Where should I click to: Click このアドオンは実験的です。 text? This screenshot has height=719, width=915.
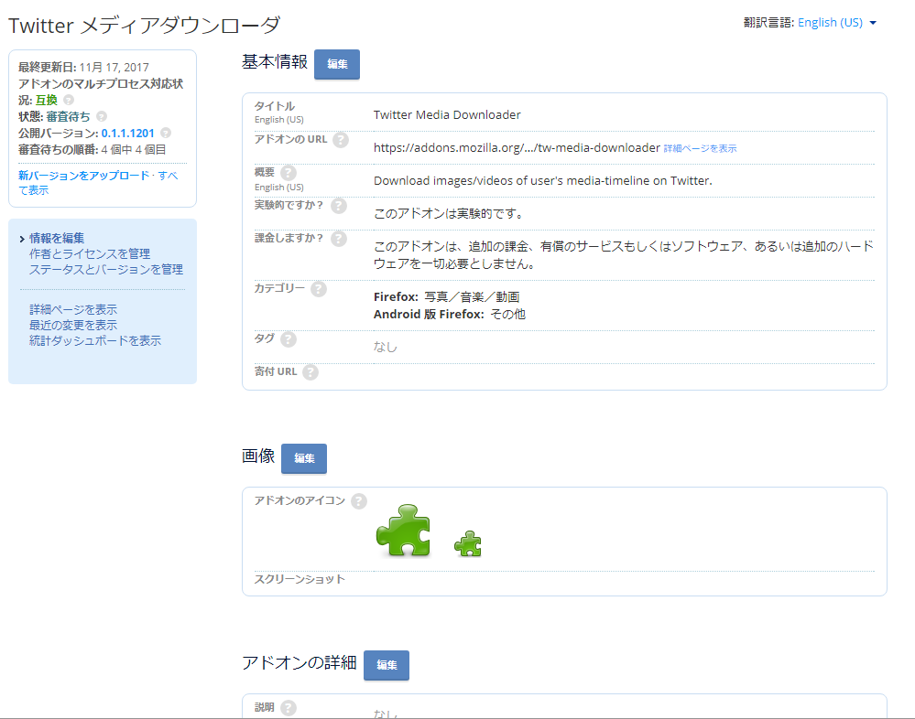[448, 214]
